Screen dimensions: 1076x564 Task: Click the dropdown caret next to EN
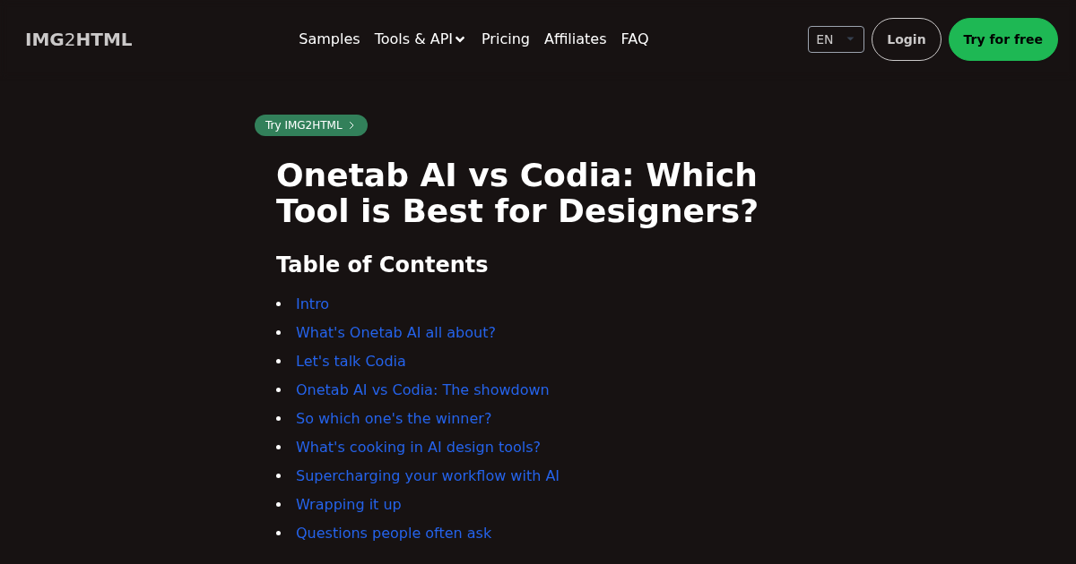click(850, 38)
